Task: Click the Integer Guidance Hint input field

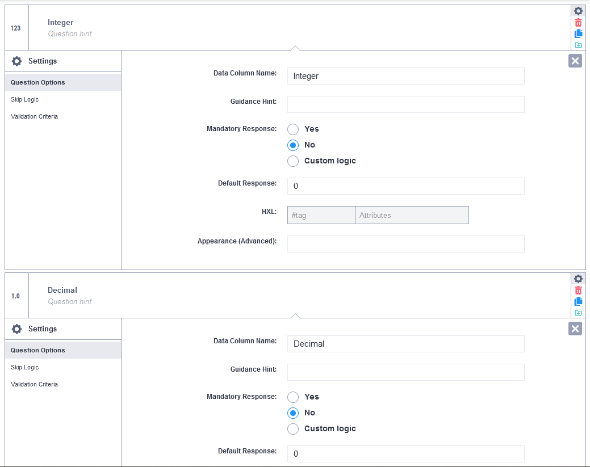Action: coord(405,104)
